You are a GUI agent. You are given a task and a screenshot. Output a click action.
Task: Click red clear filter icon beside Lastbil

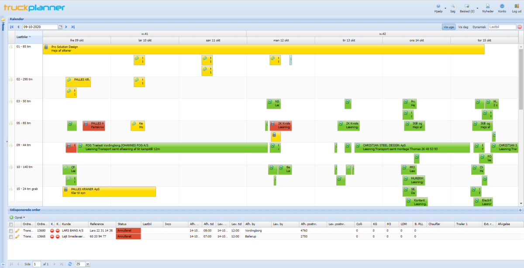point(520,27)
